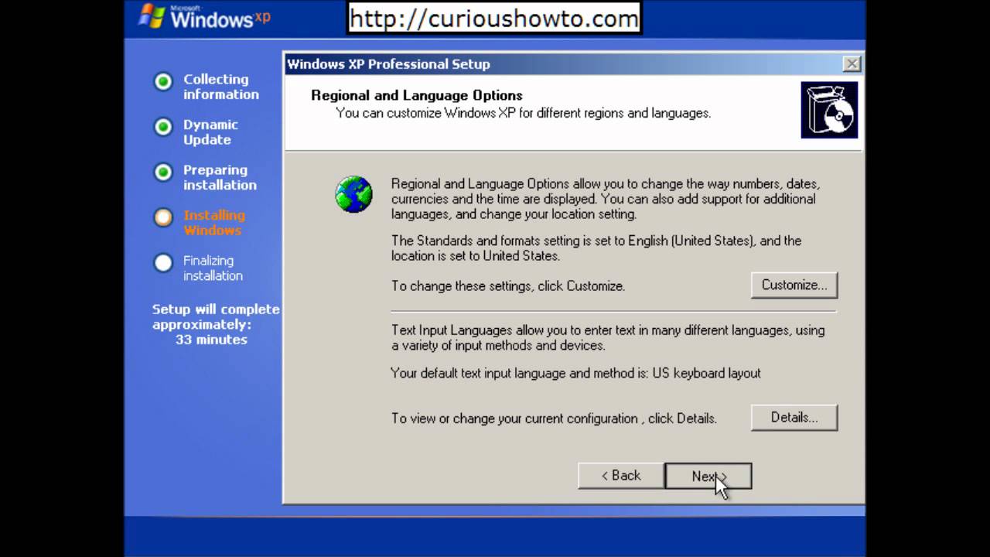Image resolution: width=990 pixels, height=557 pixels.
Task: Click the 'Text Input Languages allow you' paragraph
Action: tap(608, 338)
